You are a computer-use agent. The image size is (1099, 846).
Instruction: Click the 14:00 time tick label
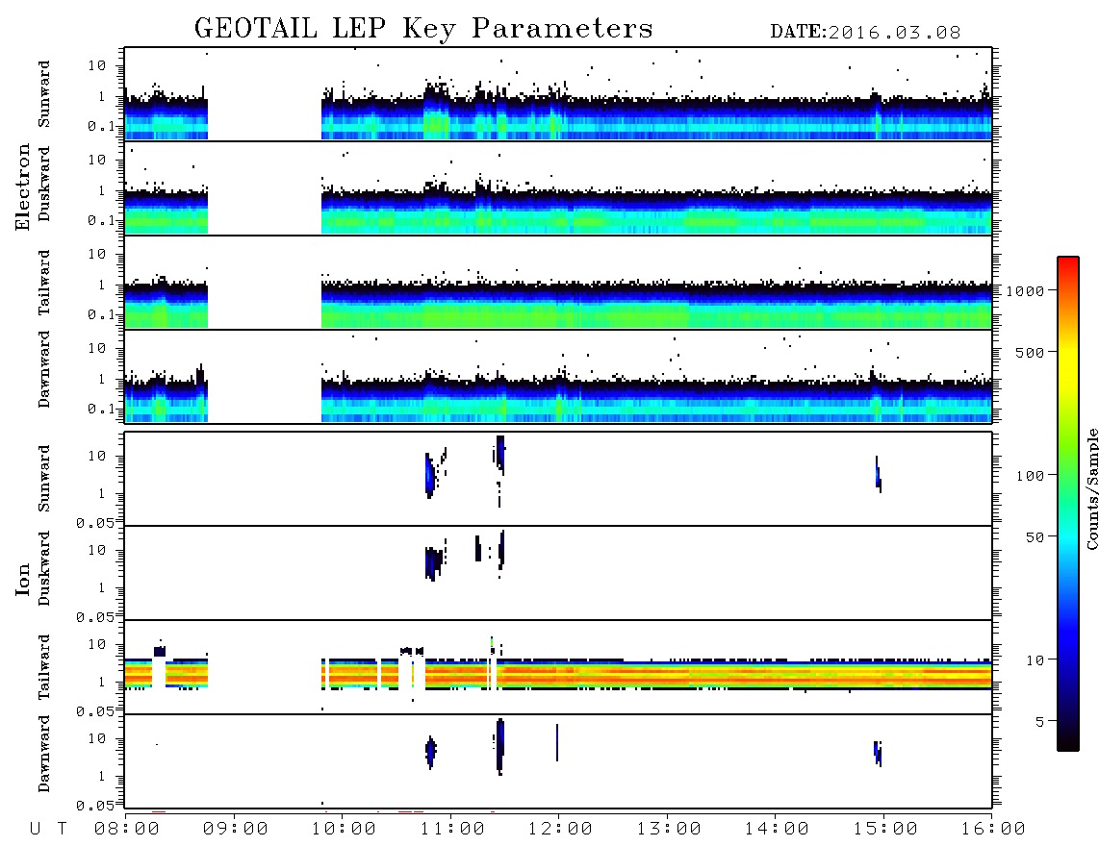pyautogui.click(x=777, y=829)
